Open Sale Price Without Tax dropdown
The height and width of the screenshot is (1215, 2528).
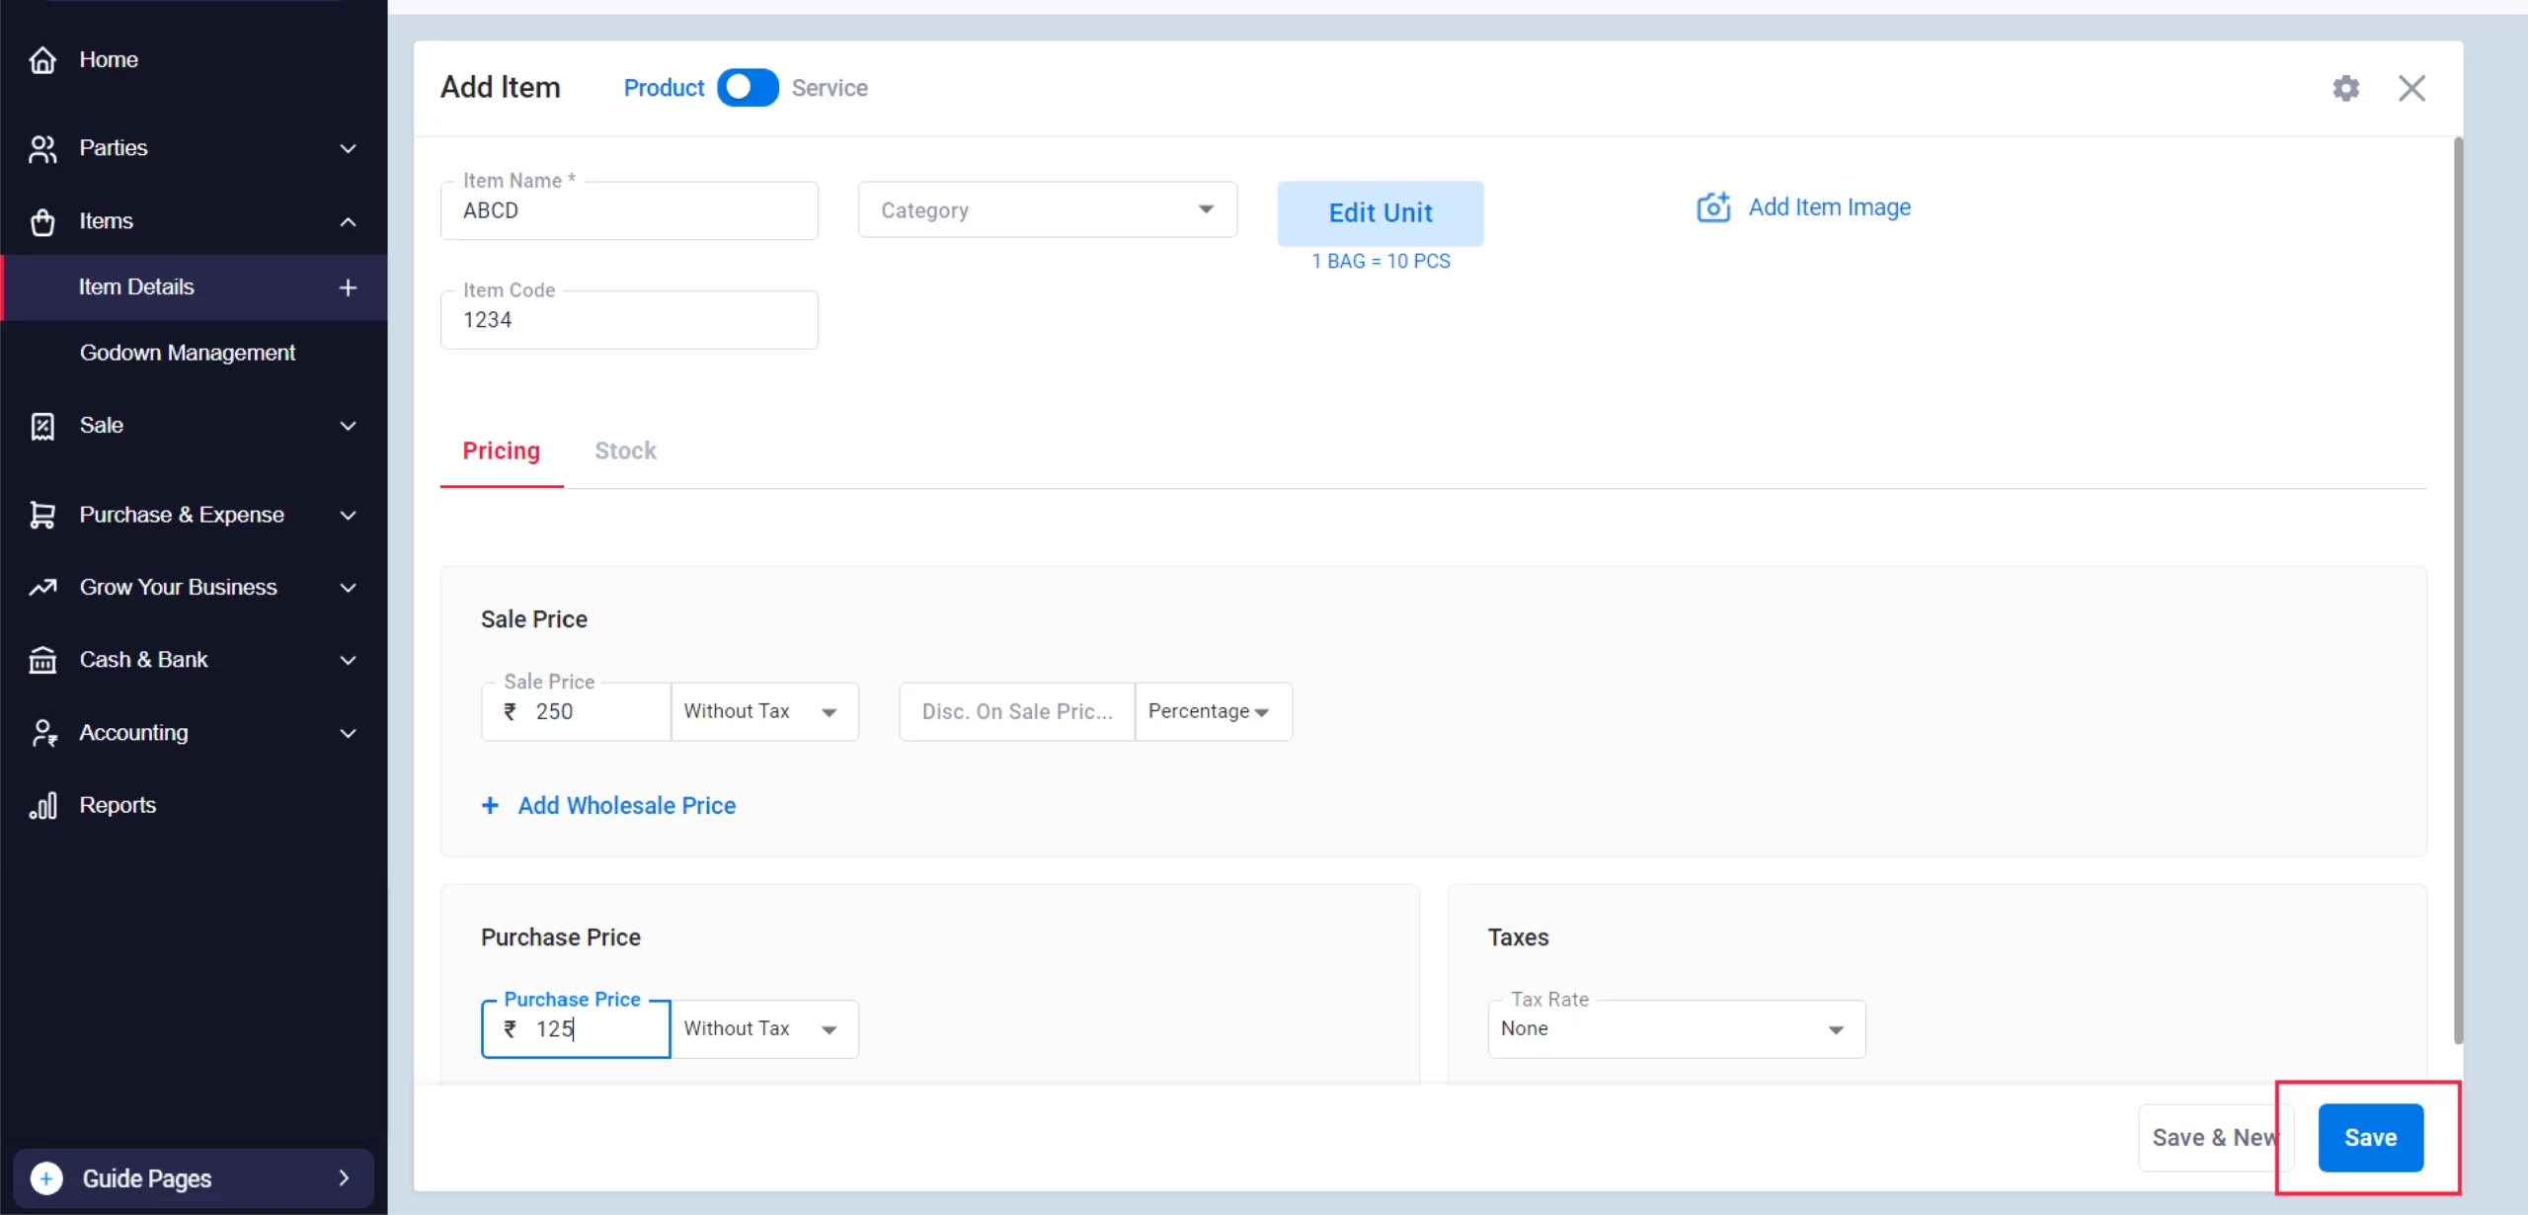pyautogui.click(x=763, y=711)
